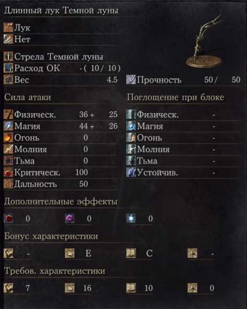This screenshot has width=247, height=309.
Task: Click the bow weapon type icon beside Лук
Action: (x=9, y=27)
